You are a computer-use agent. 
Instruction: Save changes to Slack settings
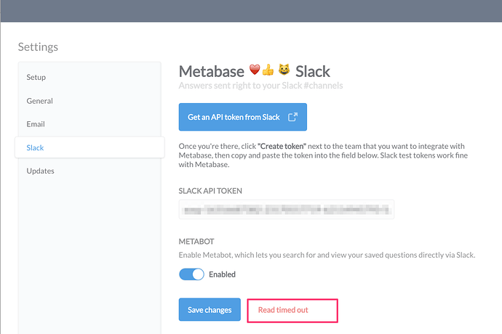coord(210,310)
